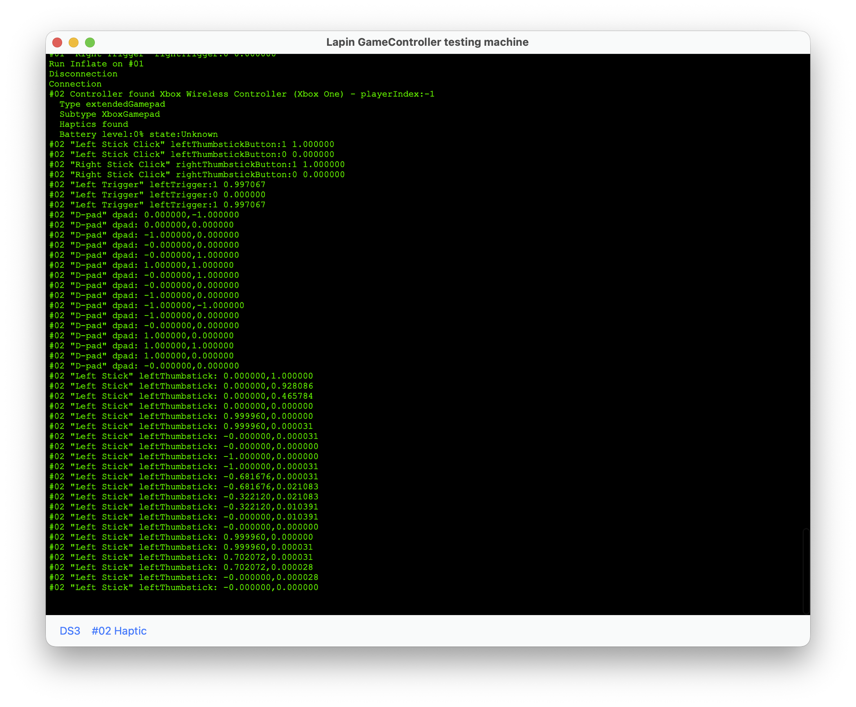Image resolution: width=856 pixels, height=707 pixels.
Task: Click the leftThumbstick 0.000000,0.928086 line
Action: click(x=181, y=386)
